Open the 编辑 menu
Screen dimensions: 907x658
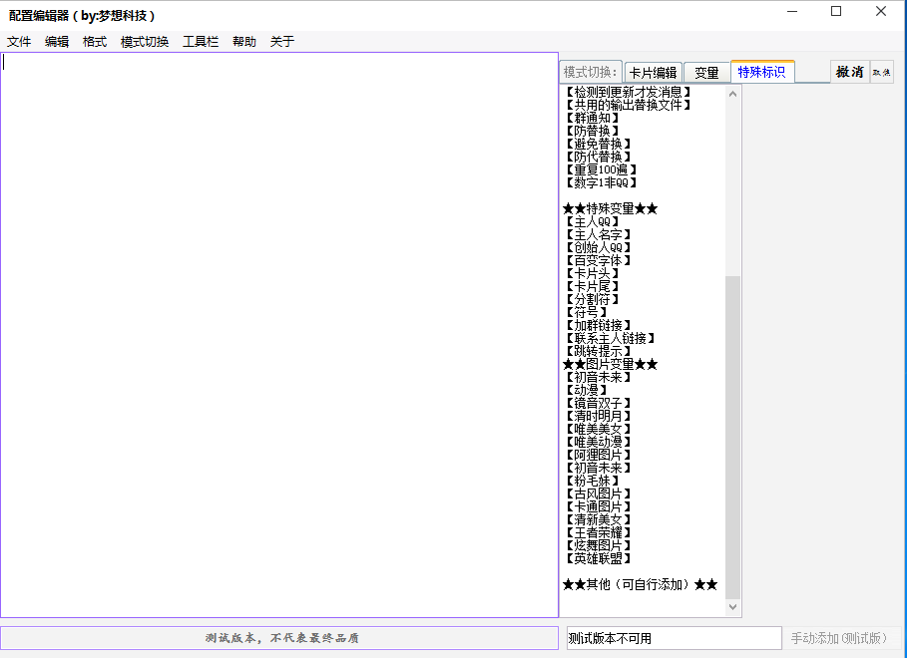tap(56, 41)
